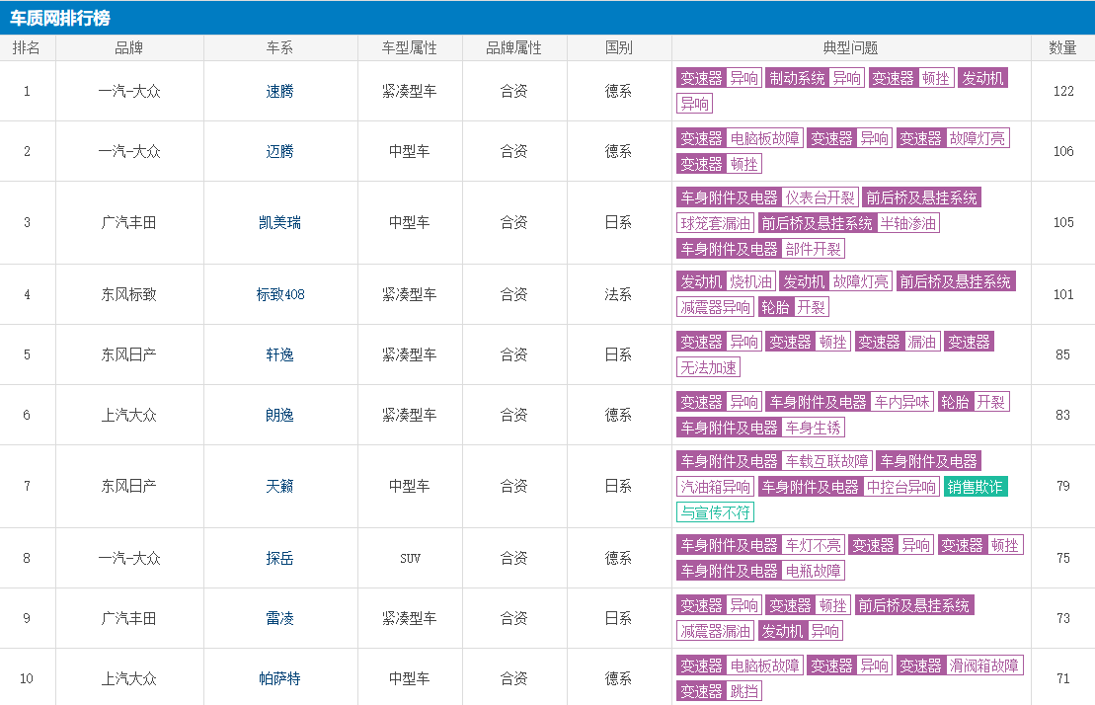Viewport: 1095px width, 705px height.
Task: Click the 滑阀箱故障 tag
Action: click(983, 666)
